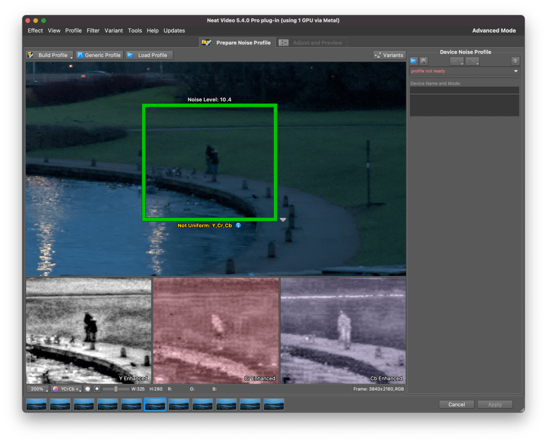547x442 pixels.
Task: Open the Filter menu
Action: [x=93, y=31]
